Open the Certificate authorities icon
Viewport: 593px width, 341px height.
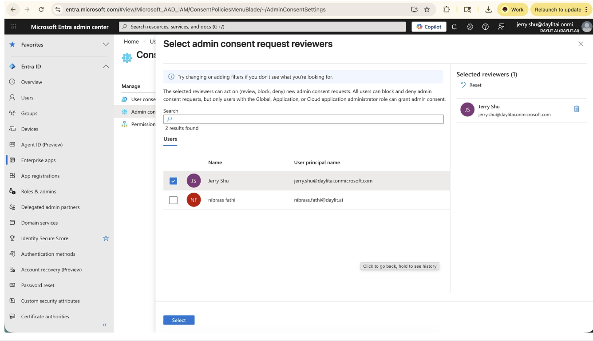pos(12,317)
